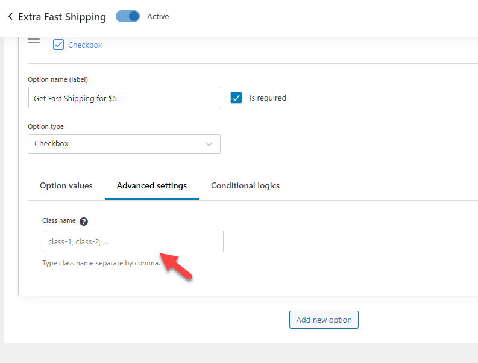Focus the Class name input field
Screen dimensions: 478x363
pos(133,241)
